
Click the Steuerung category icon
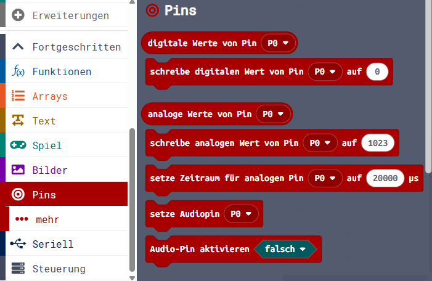(x=18, y=269)
